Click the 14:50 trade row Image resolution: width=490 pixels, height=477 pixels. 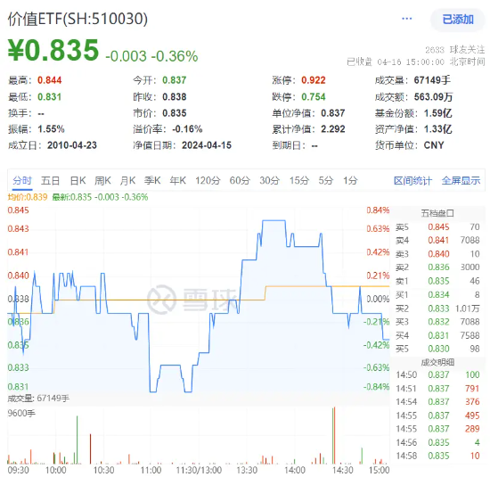pos(437,374)
